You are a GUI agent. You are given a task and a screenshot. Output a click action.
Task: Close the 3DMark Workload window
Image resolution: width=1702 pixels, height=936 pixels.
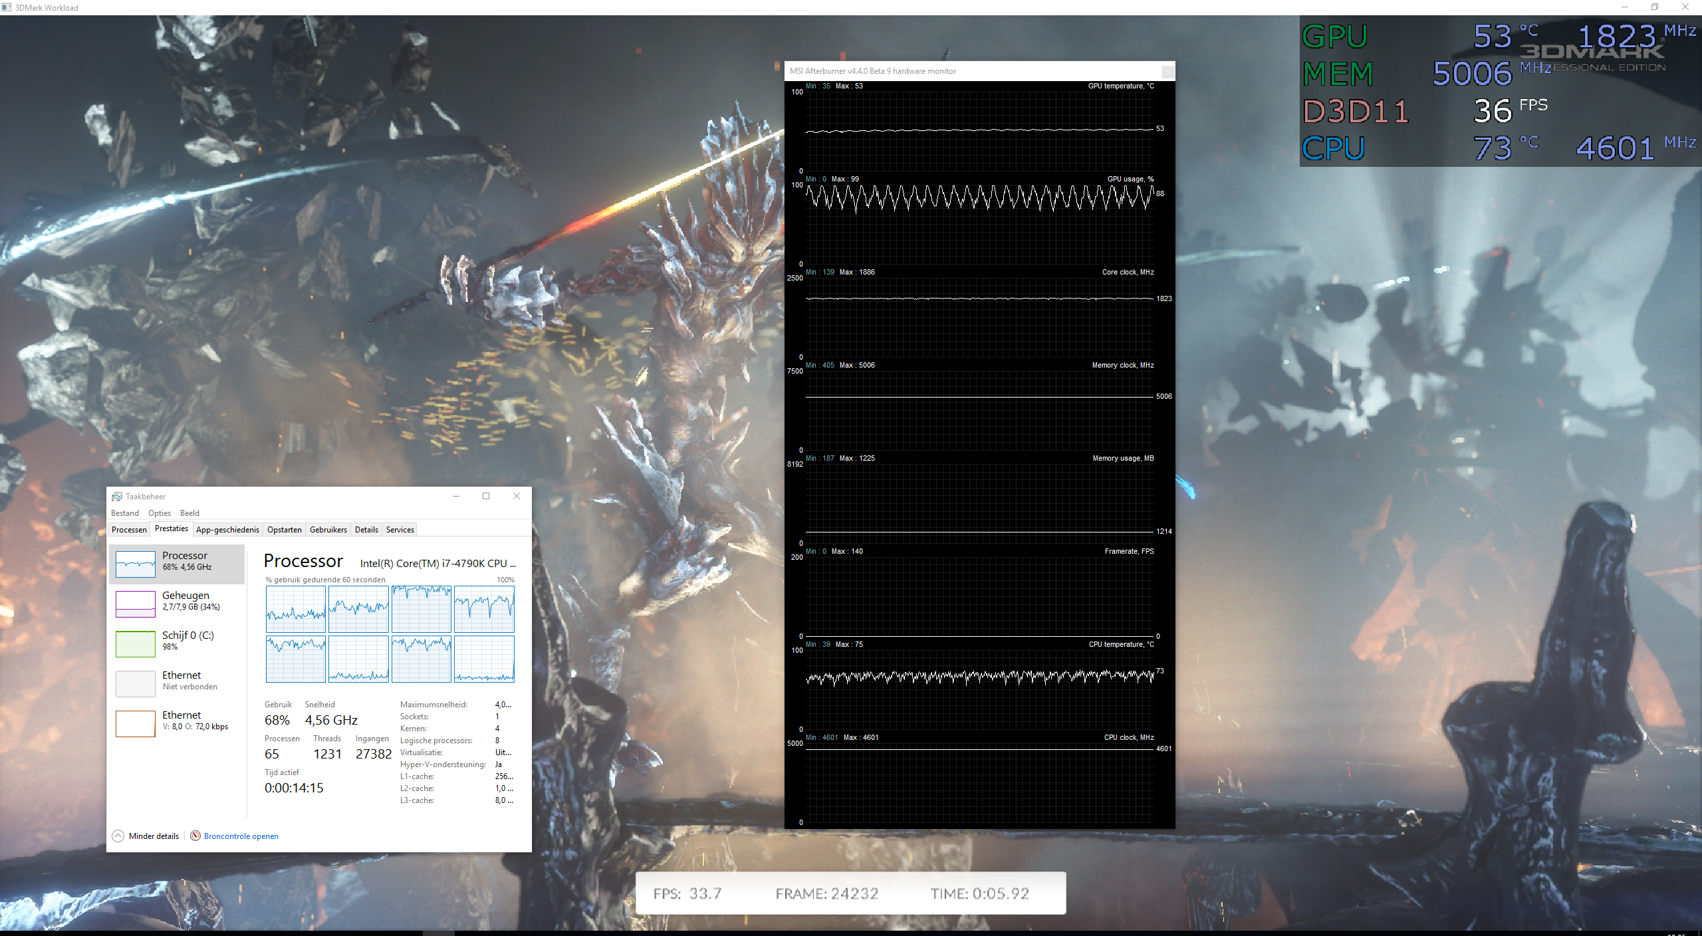click(1685, 7)
